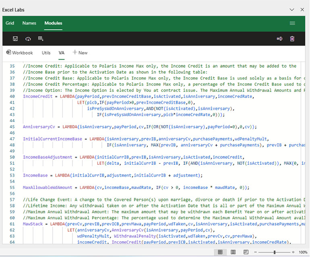
Task: Click the zoom in plus button
Action: tap(293, 252)
